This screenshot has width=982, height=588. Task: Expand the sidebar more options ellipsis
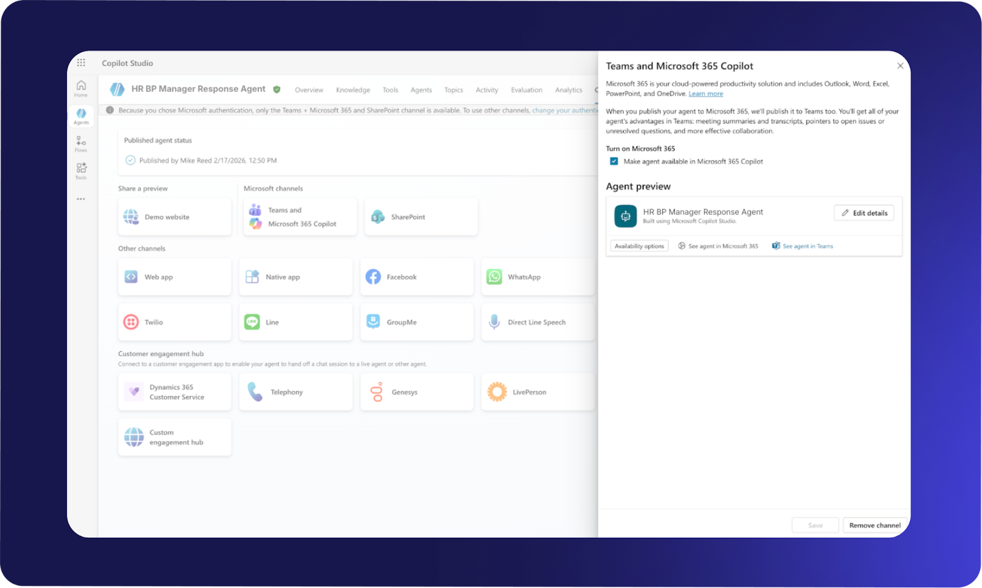[81, 199]
